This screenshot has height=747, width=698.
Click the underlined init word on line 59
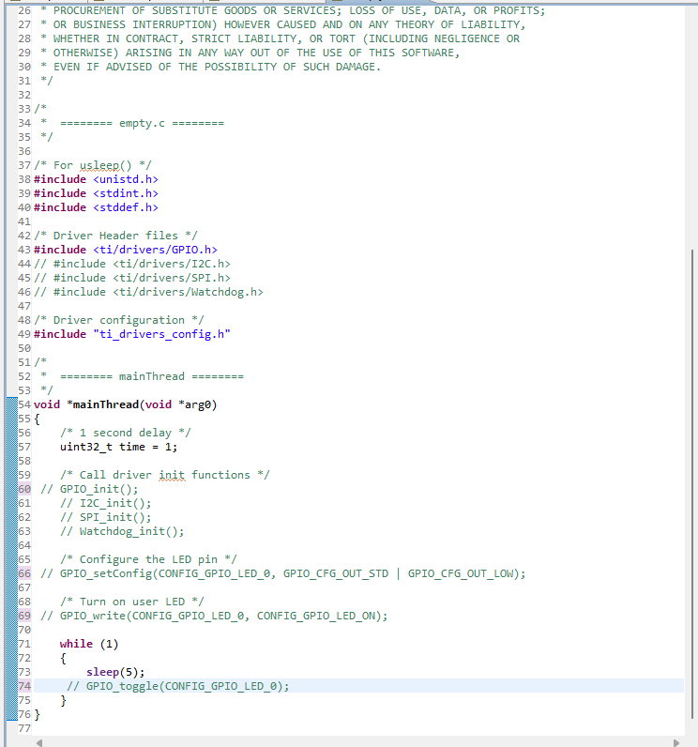pyautogui.click(x=172, y=475)
